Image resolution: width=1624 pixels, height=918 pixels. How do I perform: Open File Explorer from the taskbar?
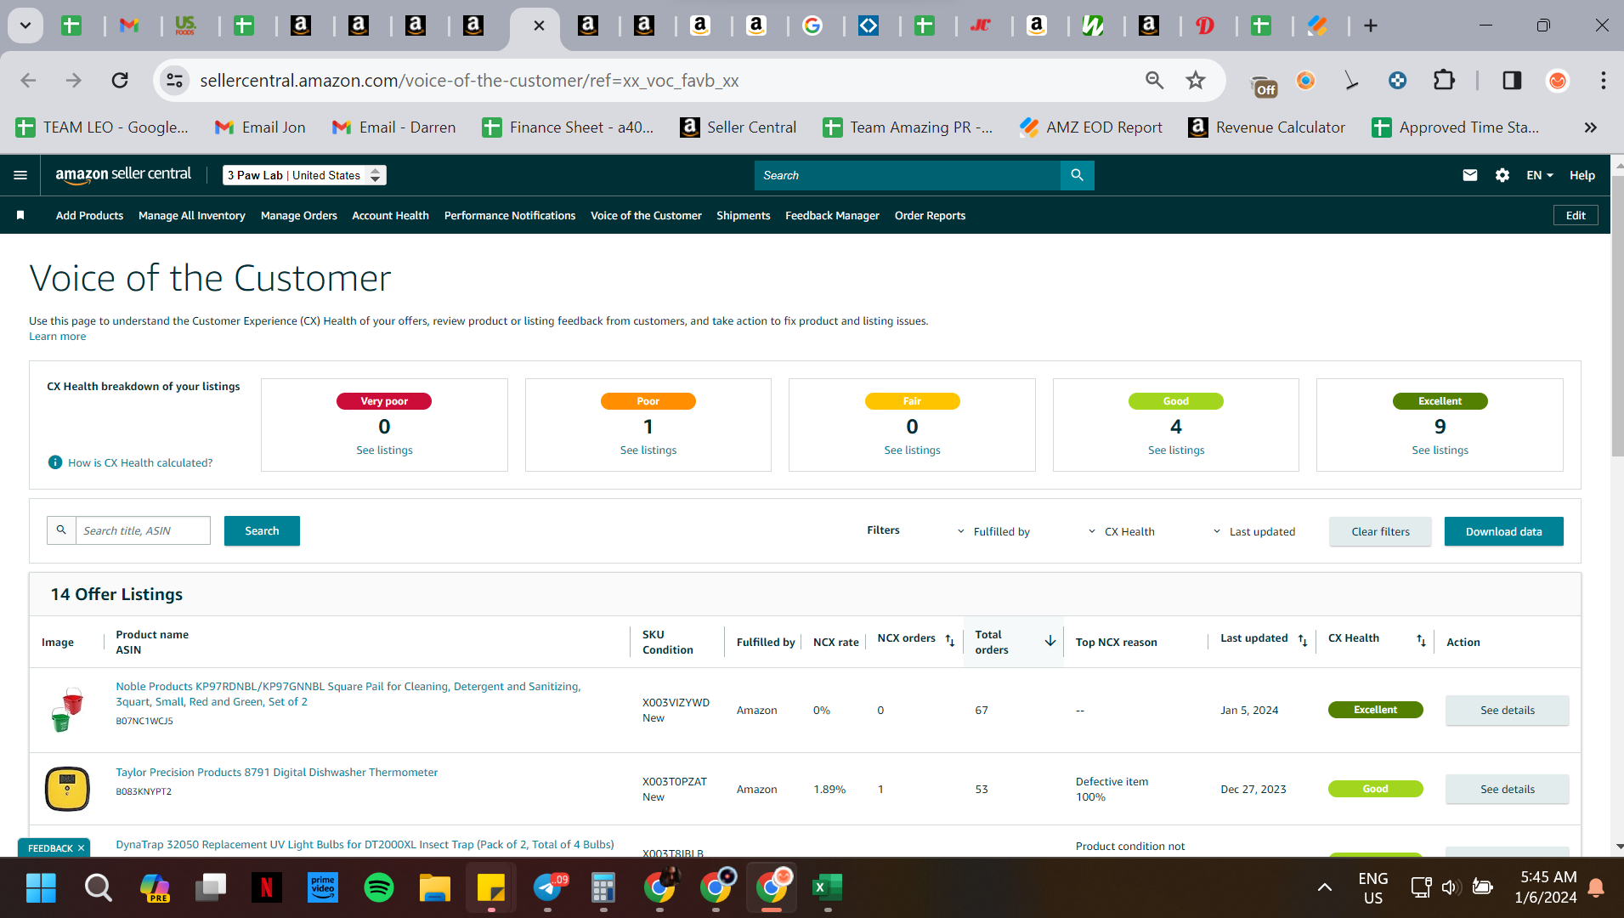tap(435, 887)
